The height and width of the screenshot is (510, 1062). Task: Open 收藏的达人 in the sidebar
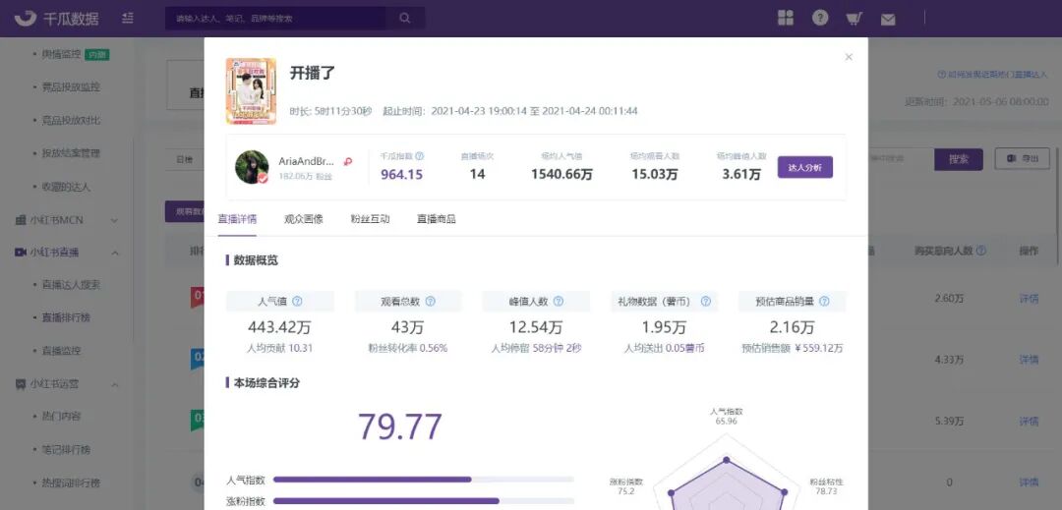(67, 187)
